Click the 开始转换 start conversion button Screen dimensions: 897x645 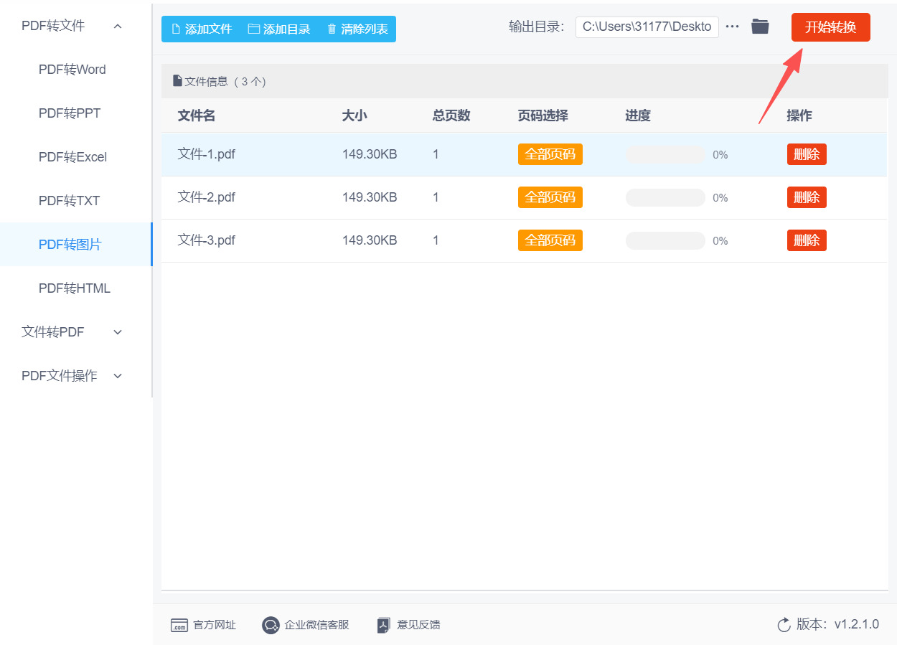click(831, 27)
